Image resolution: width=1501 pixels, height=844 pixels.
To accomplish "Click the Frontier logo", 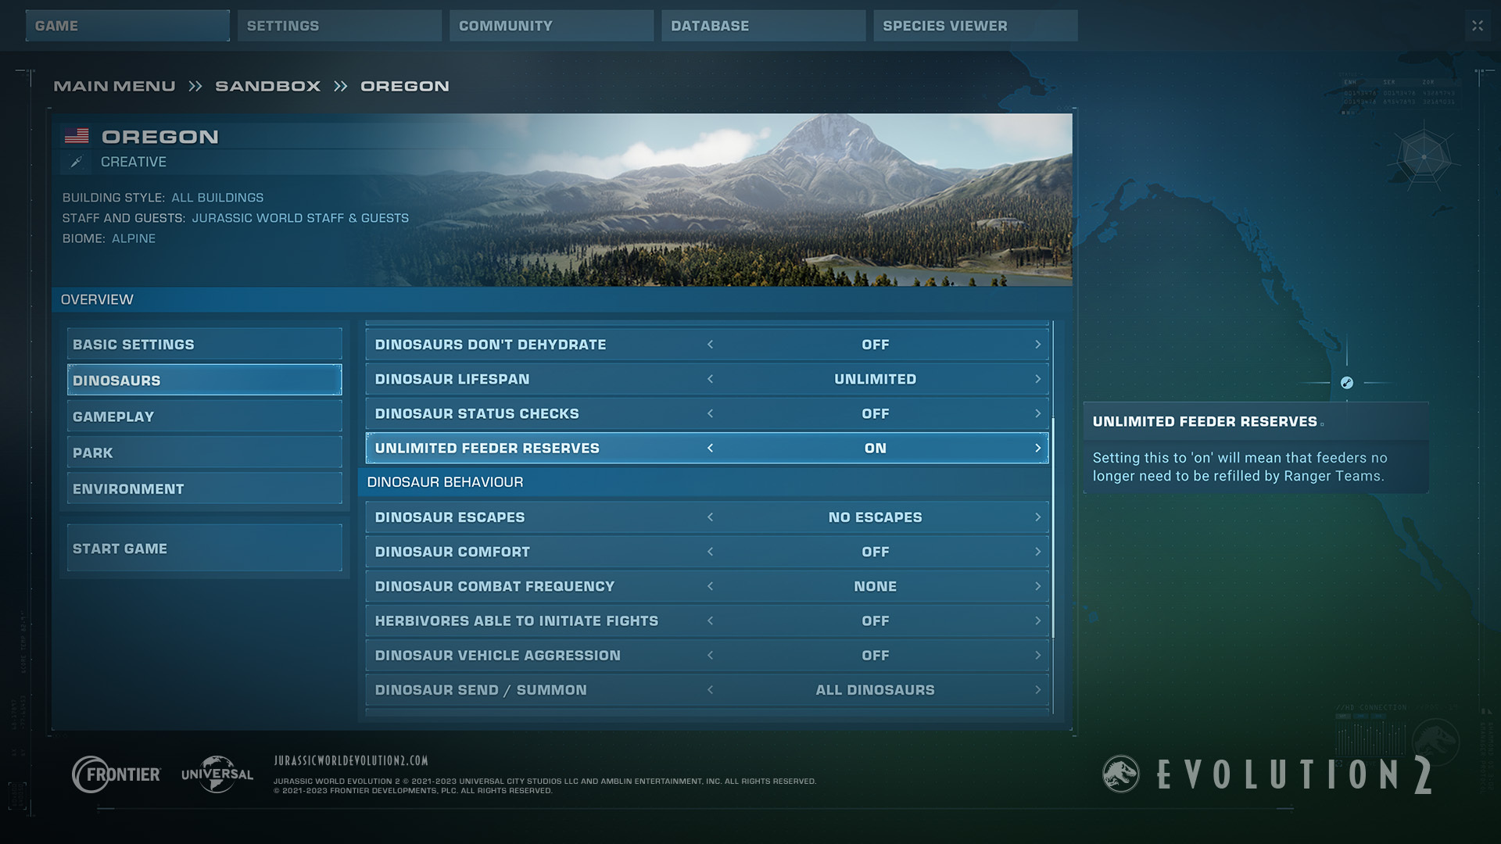I will [x=116, y=774].
